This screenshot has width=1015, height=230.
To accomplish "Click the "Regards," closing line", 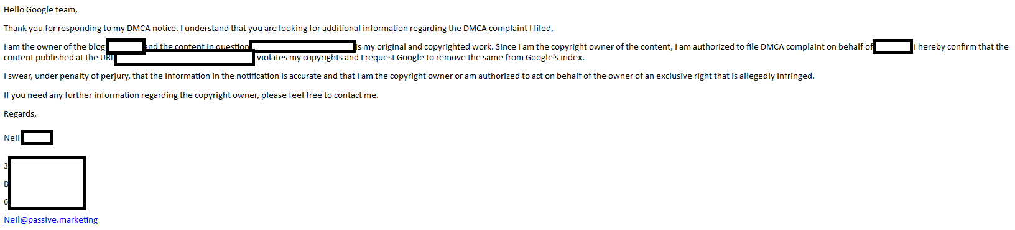I will point(20,114).
